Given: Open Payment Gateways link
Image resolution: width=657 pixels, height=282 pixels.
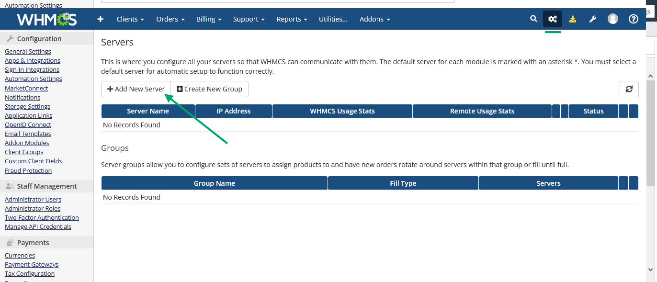Looking at the screenshot, I should point(32,264).
